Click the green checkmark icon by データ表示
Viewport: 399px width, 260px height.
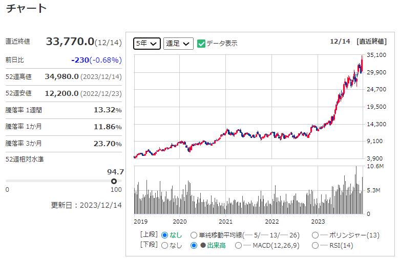(x=201, y=44)
